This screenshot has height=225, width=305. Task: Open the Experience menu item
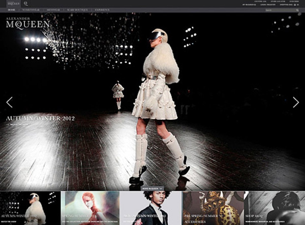click(102, 10)
